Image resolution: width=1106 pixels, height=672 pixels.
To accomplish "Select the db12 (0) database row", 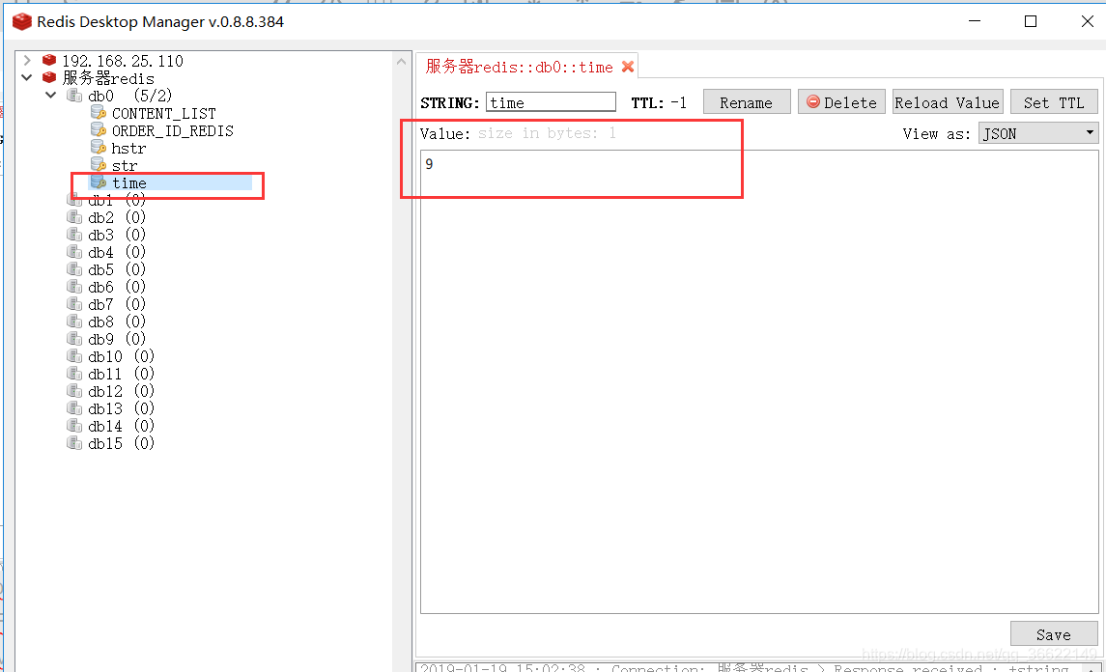I will (x=122, y=391).
